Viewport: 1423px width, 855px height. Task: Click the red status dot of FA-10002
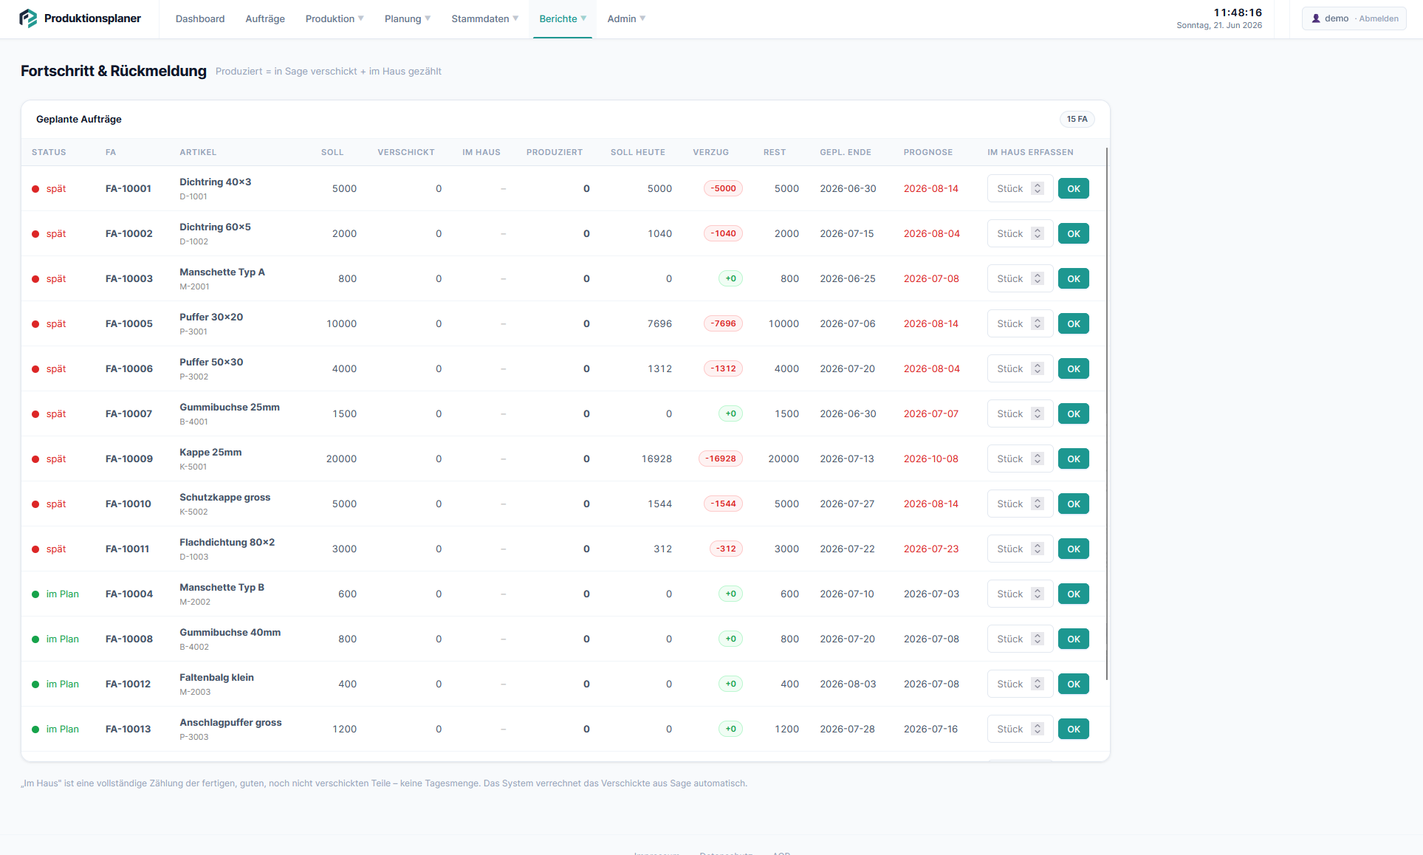pos(35,234)
